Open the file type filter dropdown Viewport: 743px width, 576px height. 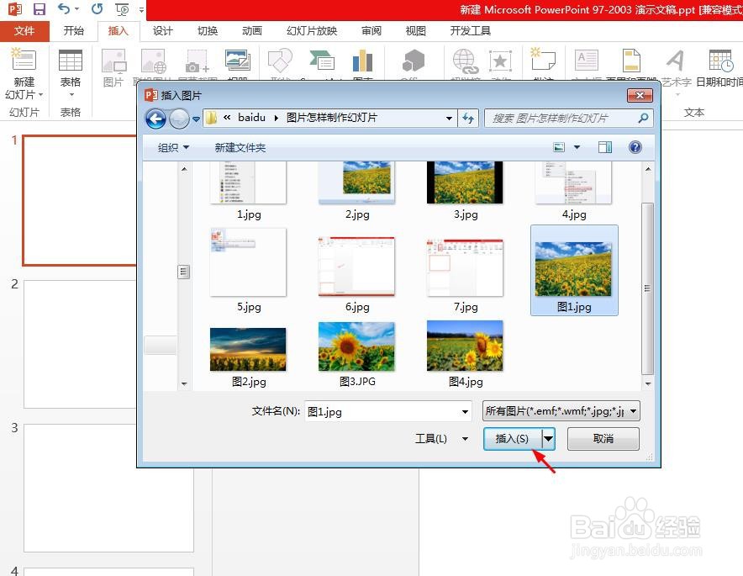634,411
